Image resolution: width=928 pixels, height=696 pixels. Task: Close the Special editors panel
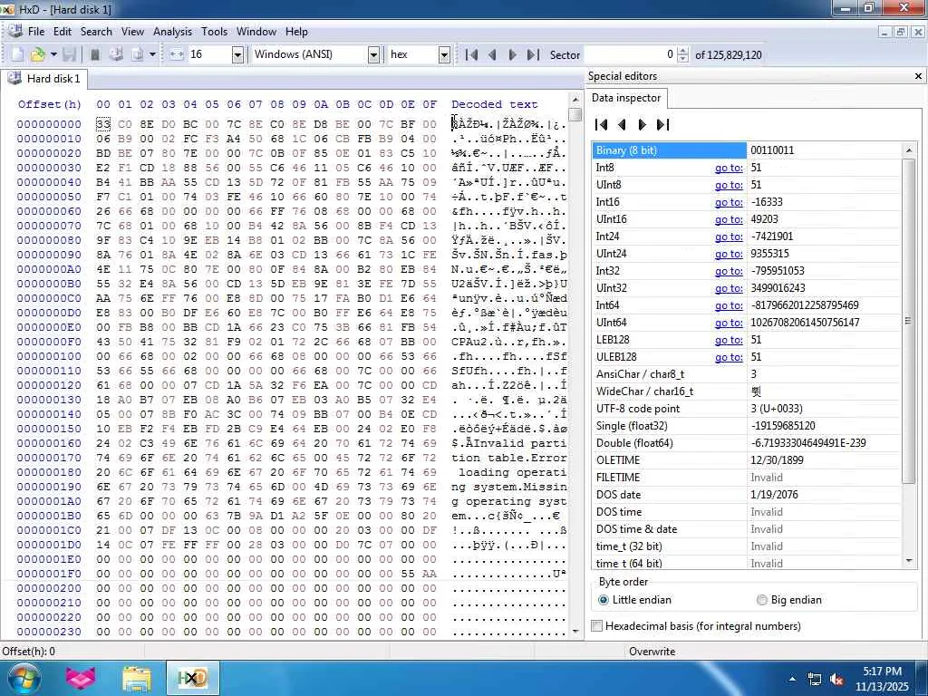(918, 76)
